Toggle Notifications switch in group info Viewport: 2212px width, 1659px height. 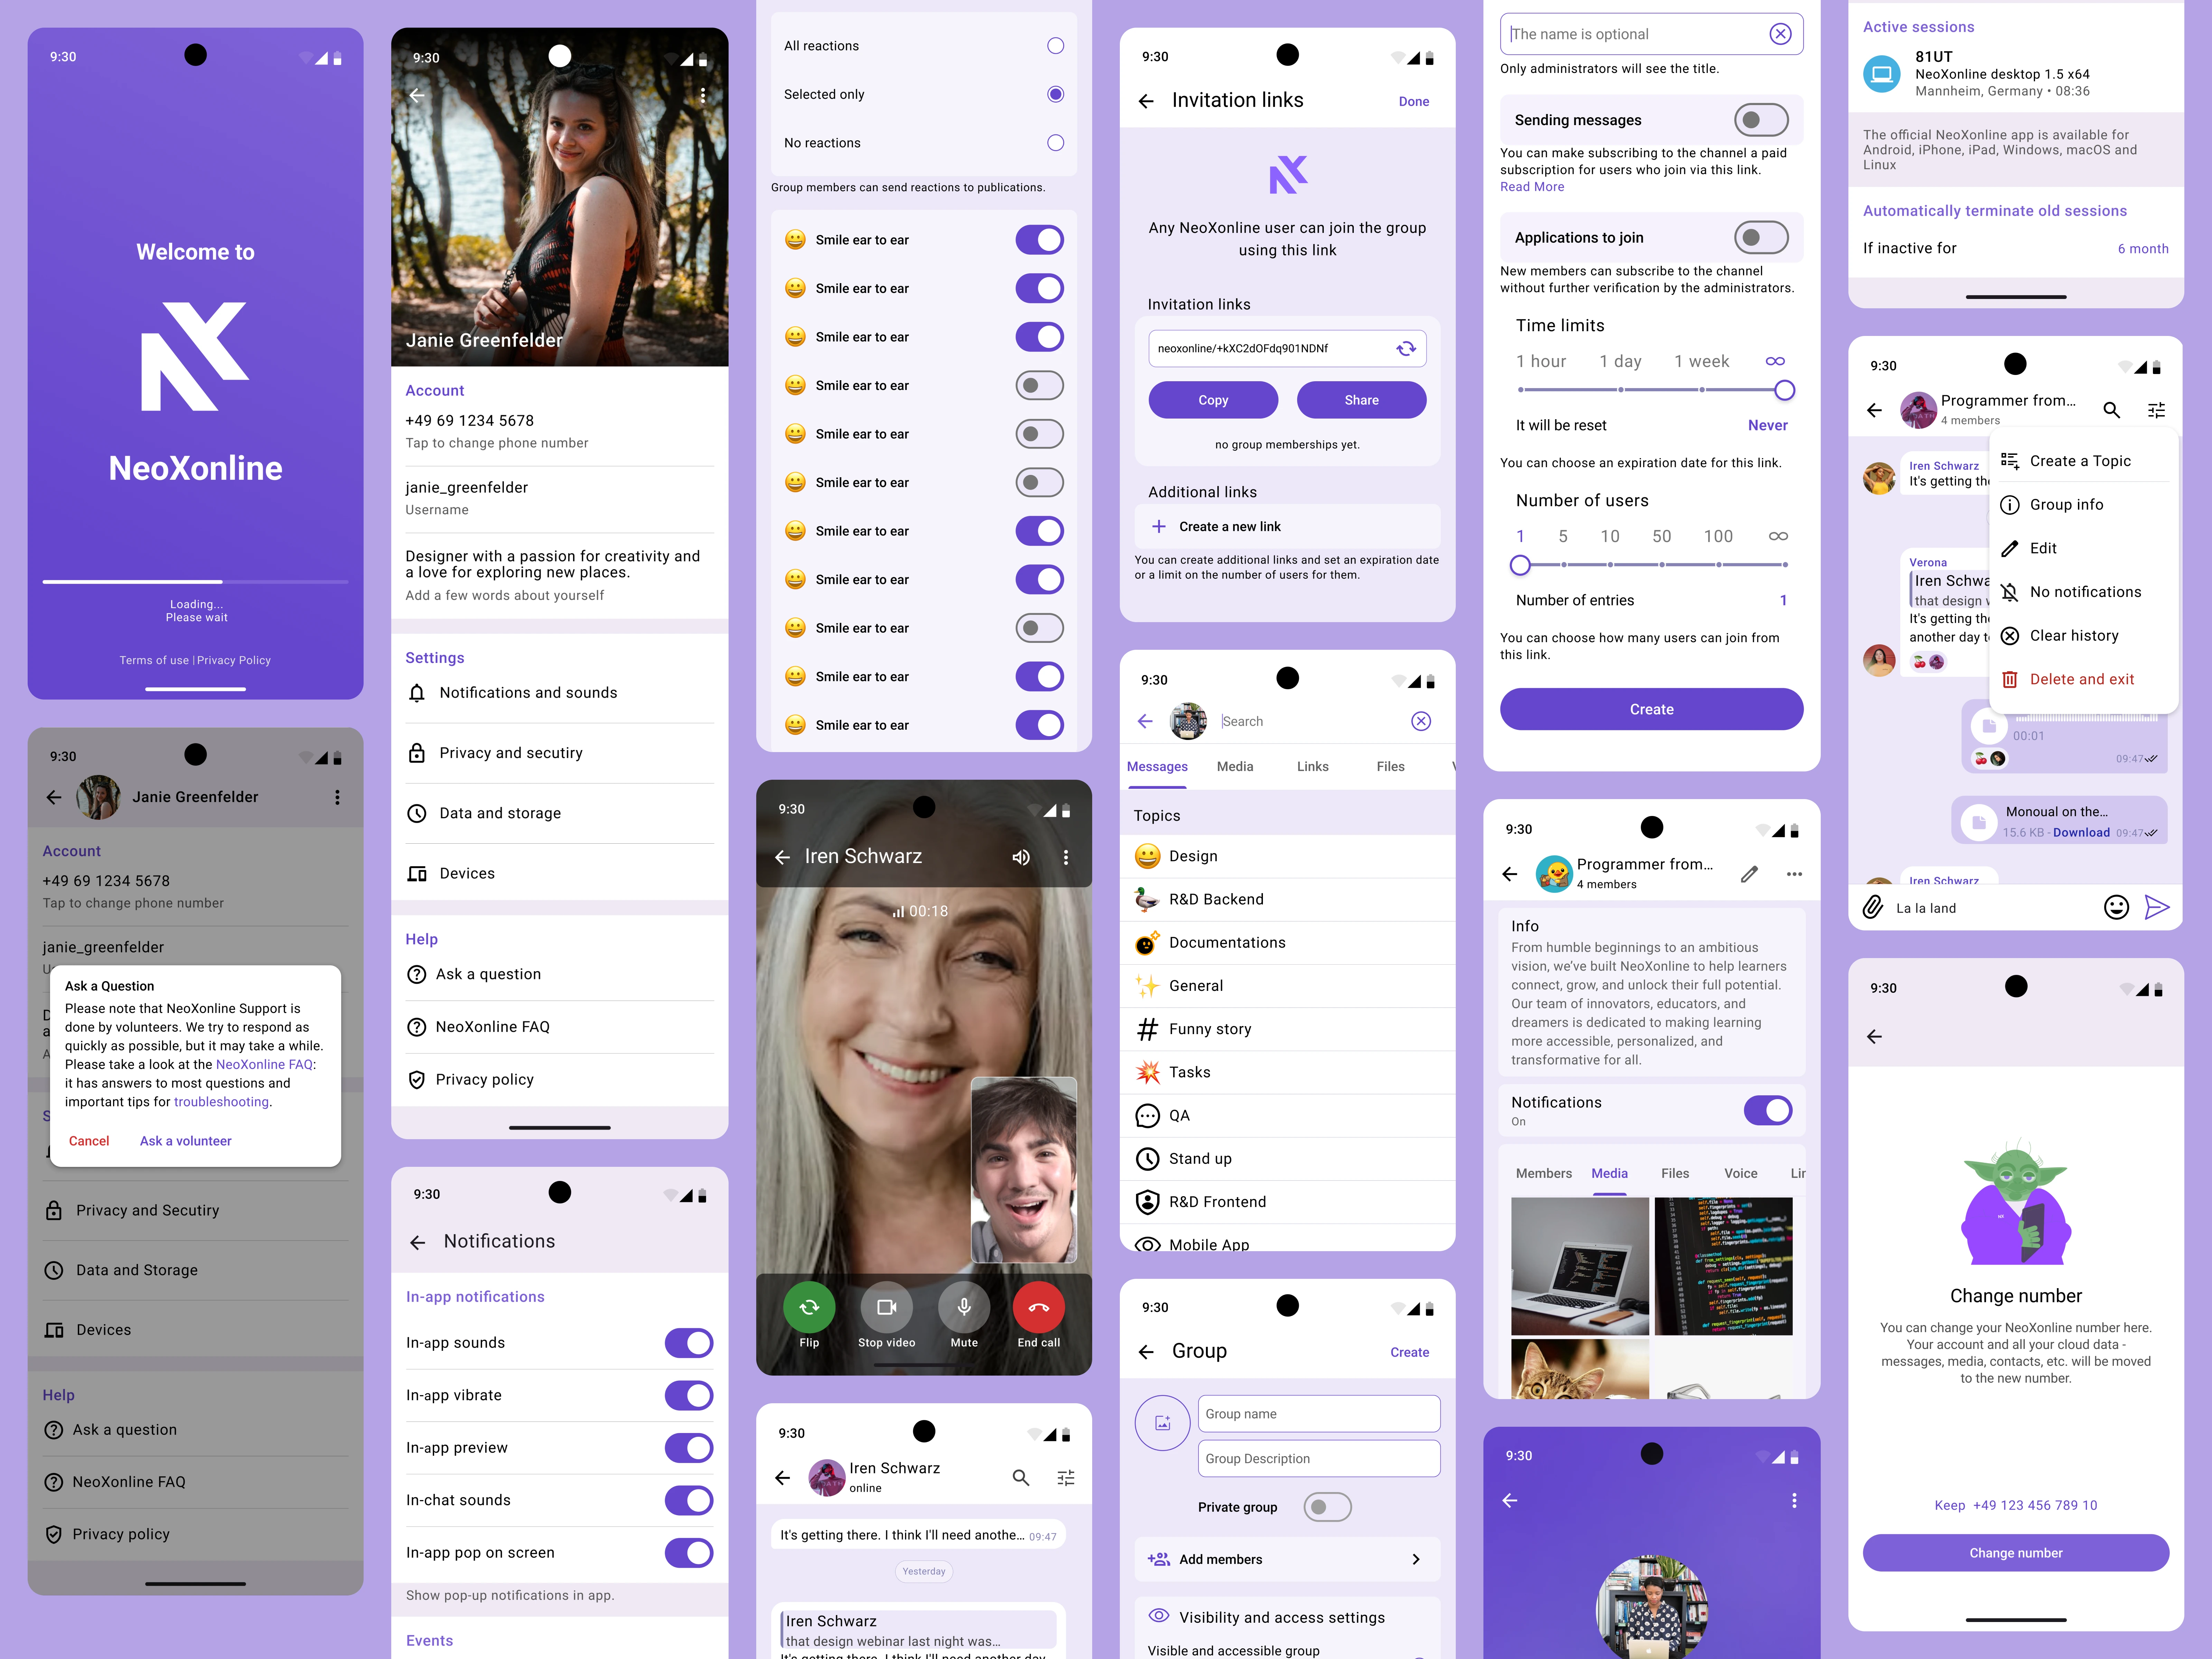(x=1768, y=1110)
